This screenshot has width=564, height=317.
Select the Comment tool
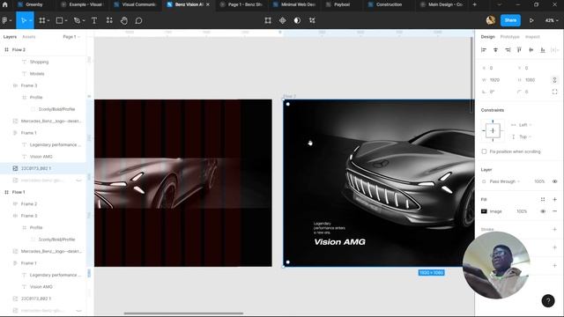pos(138,20)
